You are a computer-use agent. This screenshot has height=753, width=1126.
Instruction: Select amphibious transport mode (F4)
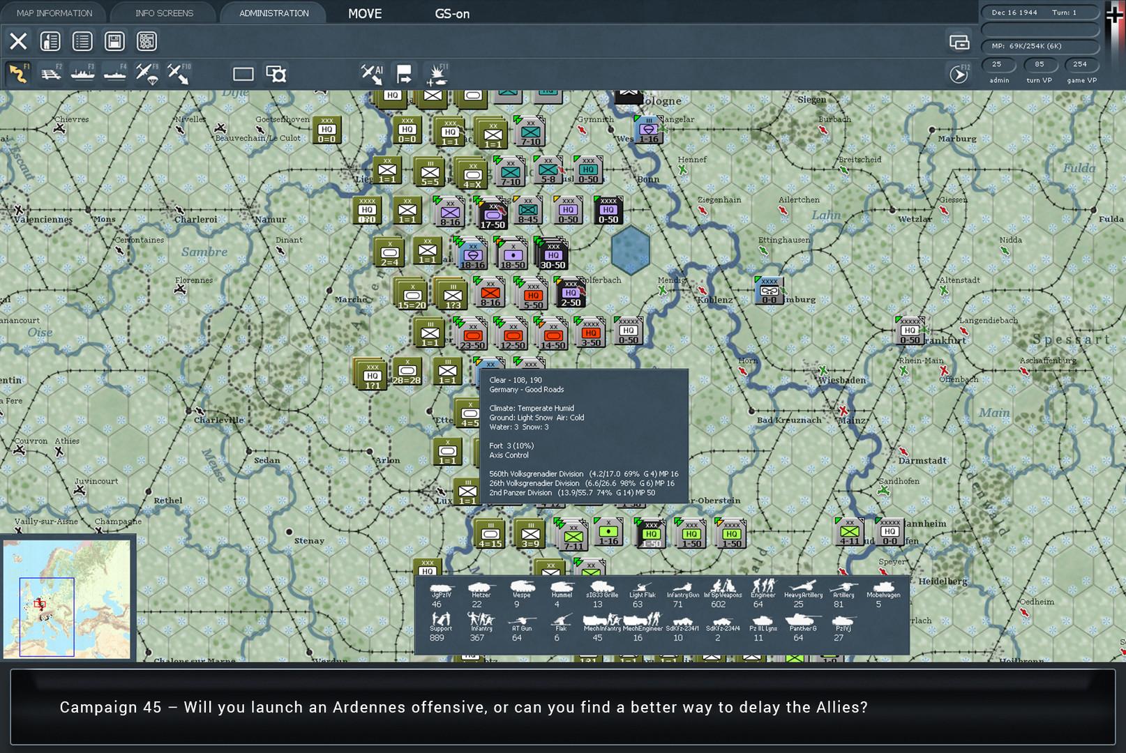point(115,74)
